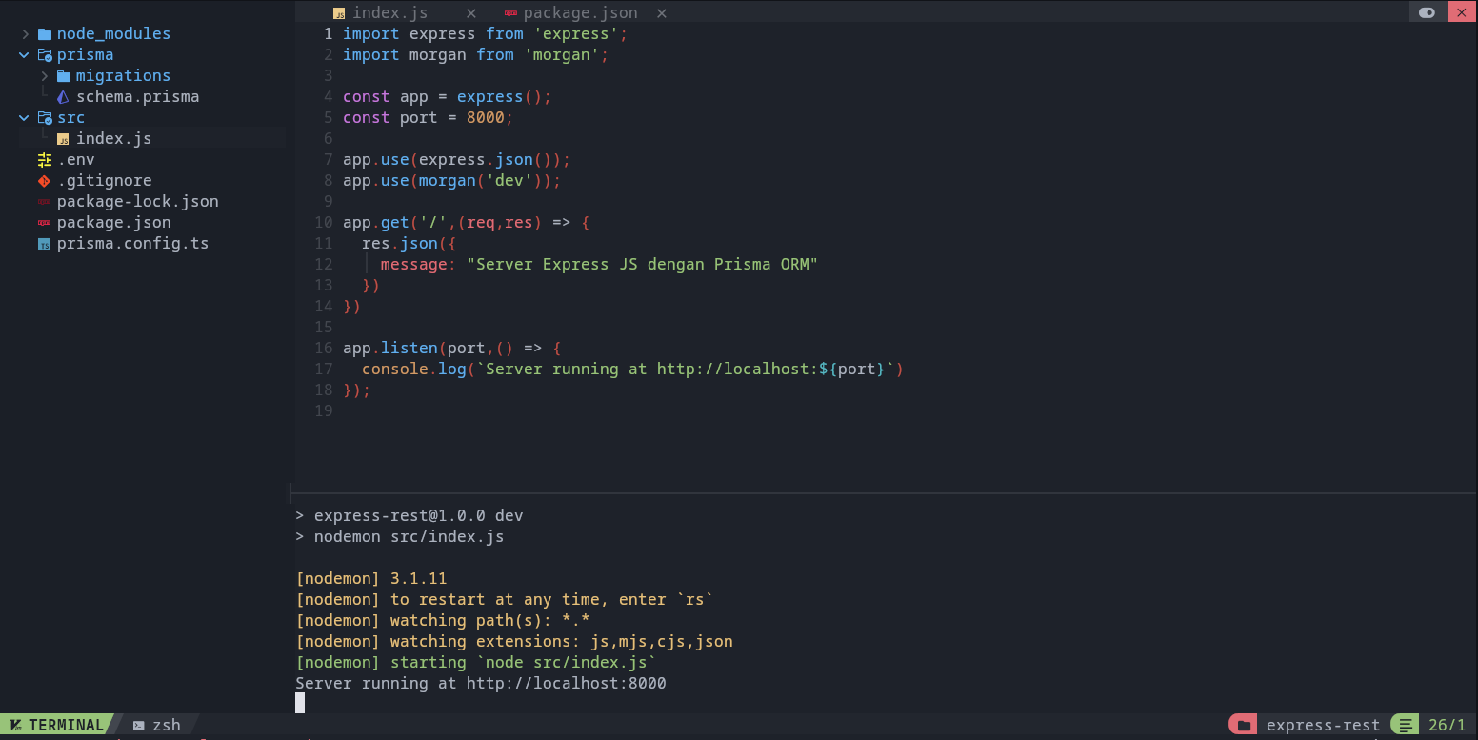Viewport: 1478px width, 740px height.
Task: Click the red close button in the tabline
Action: point(1461,12)
